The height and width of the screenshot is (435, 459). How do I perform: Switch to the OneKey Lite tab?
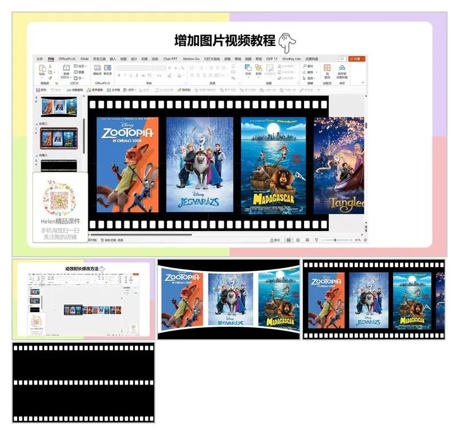coord(291,59)
